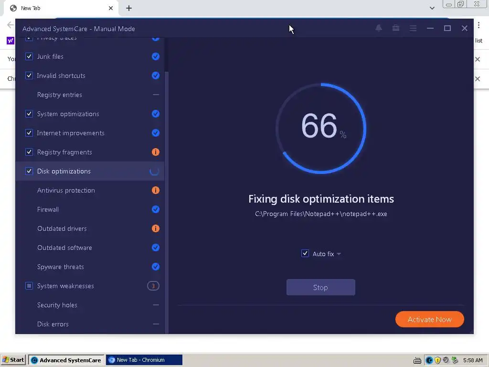
Task: Close the New Tab browser tab
Action: tap(111, 8)
